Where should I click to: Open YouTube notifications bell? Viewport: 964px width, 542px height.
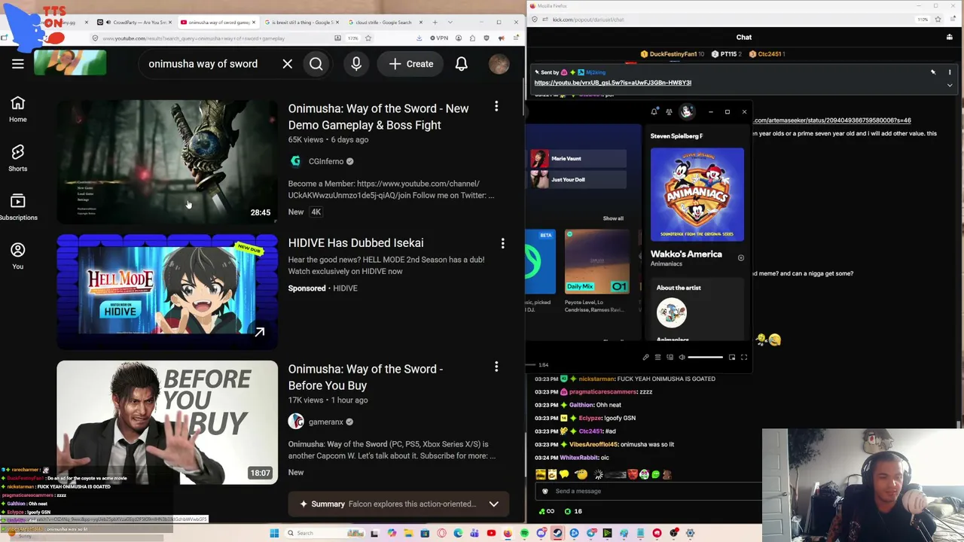pos(462,64)
